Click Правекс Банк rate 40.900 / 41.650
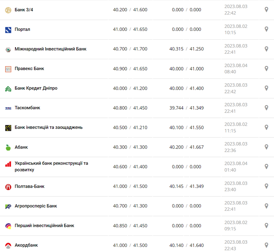274x251 pixels. pos(130,69)
